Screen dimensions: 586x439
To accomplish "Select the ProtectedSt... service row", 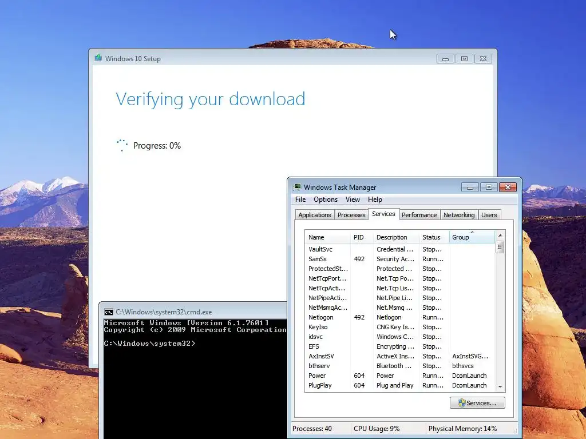I will click(399, 269).
